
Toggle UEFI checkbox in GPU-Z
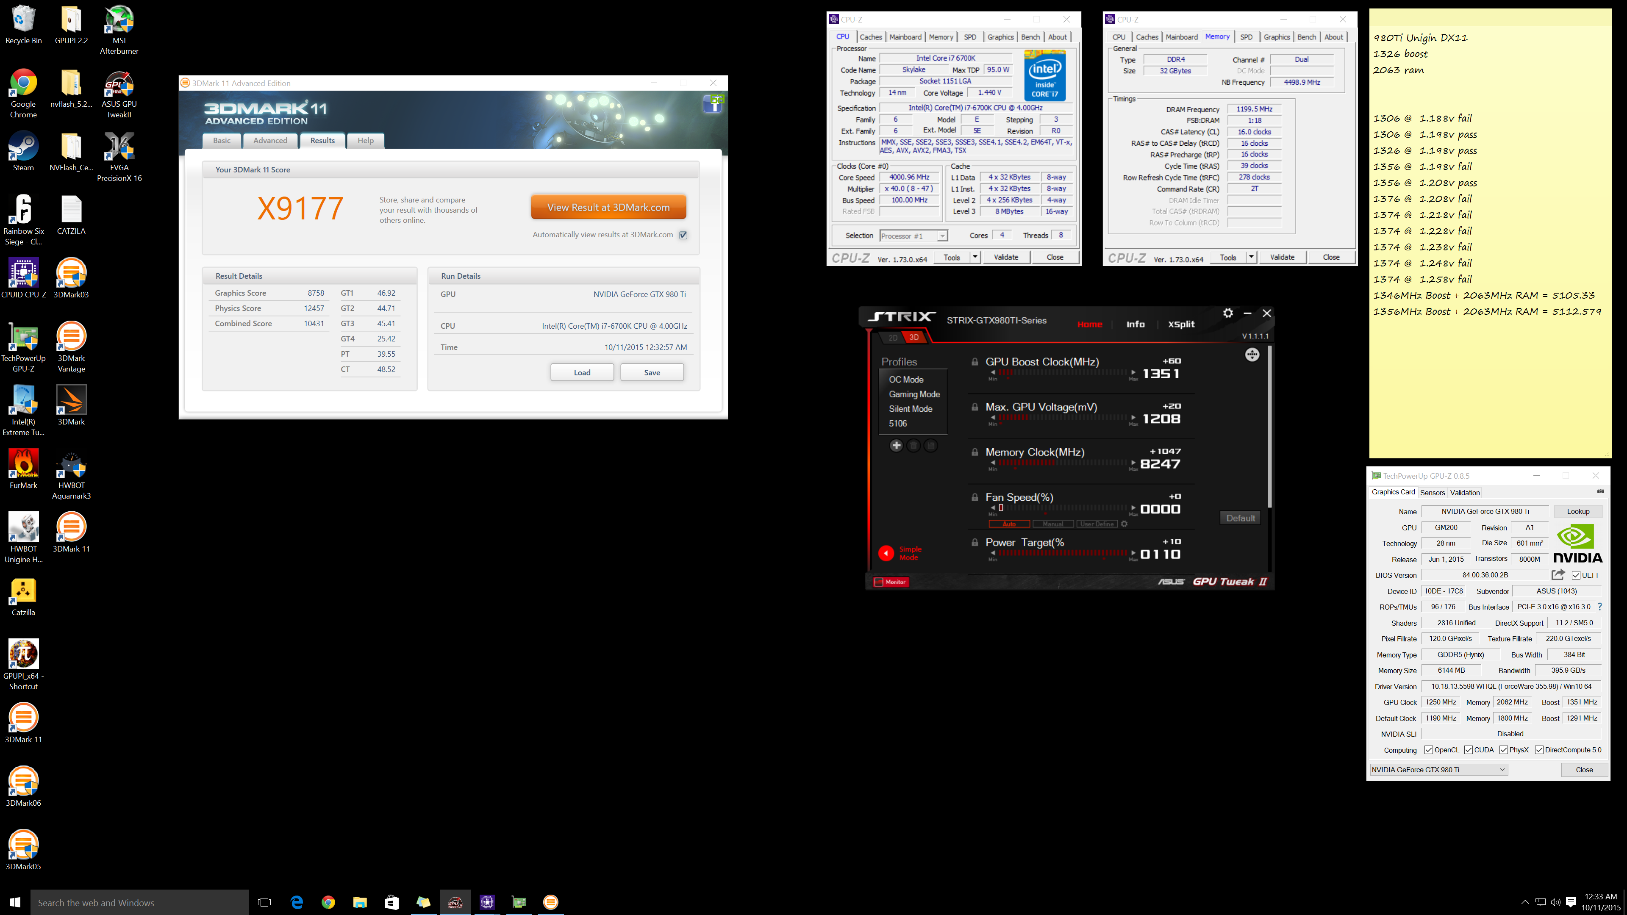[x=1577, y=575]
